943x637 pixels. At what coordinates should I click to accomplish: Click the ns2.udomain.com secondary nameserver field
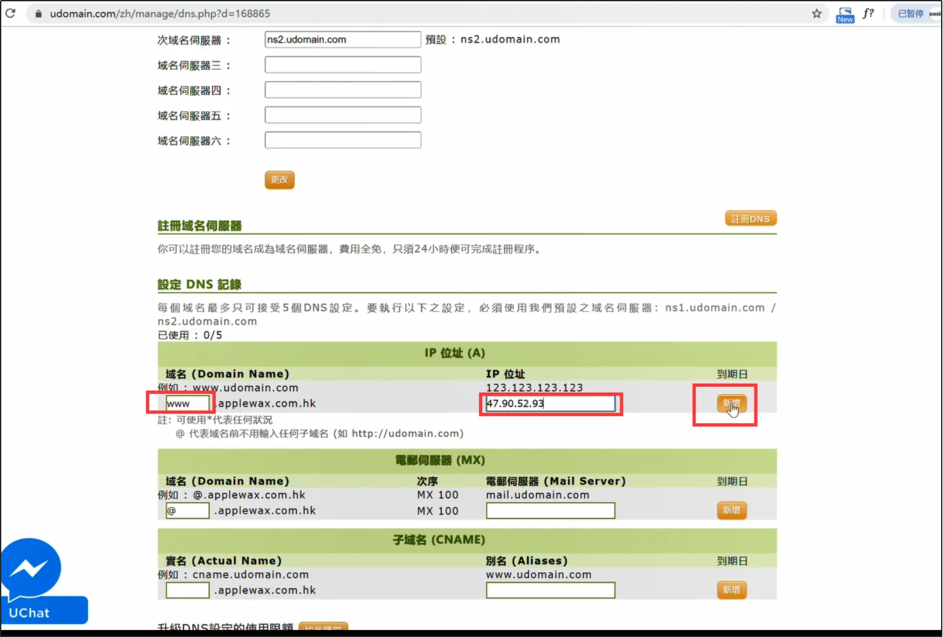point(342,40)
